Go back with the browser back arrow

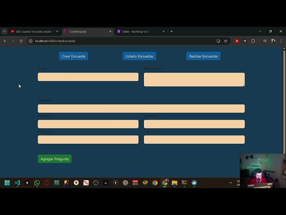click(5, 41)
